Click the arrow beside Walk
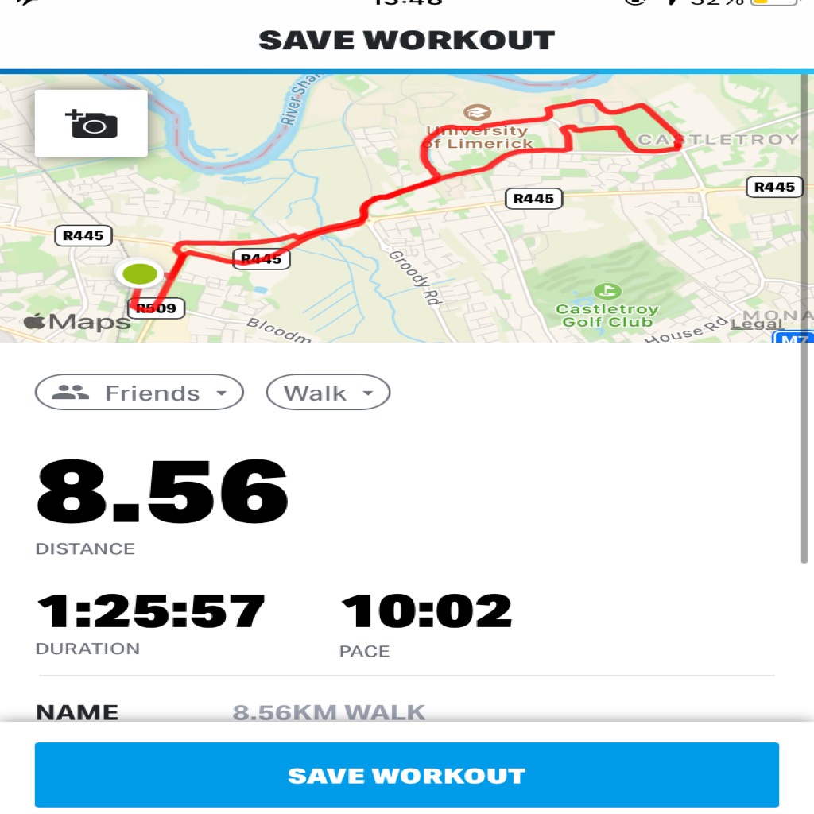 tap(368, 393)
